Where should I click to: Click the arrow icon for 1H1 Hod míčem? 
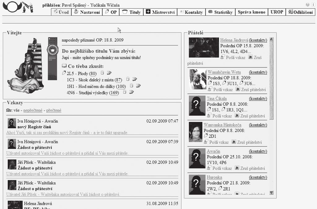coord(138,86)
